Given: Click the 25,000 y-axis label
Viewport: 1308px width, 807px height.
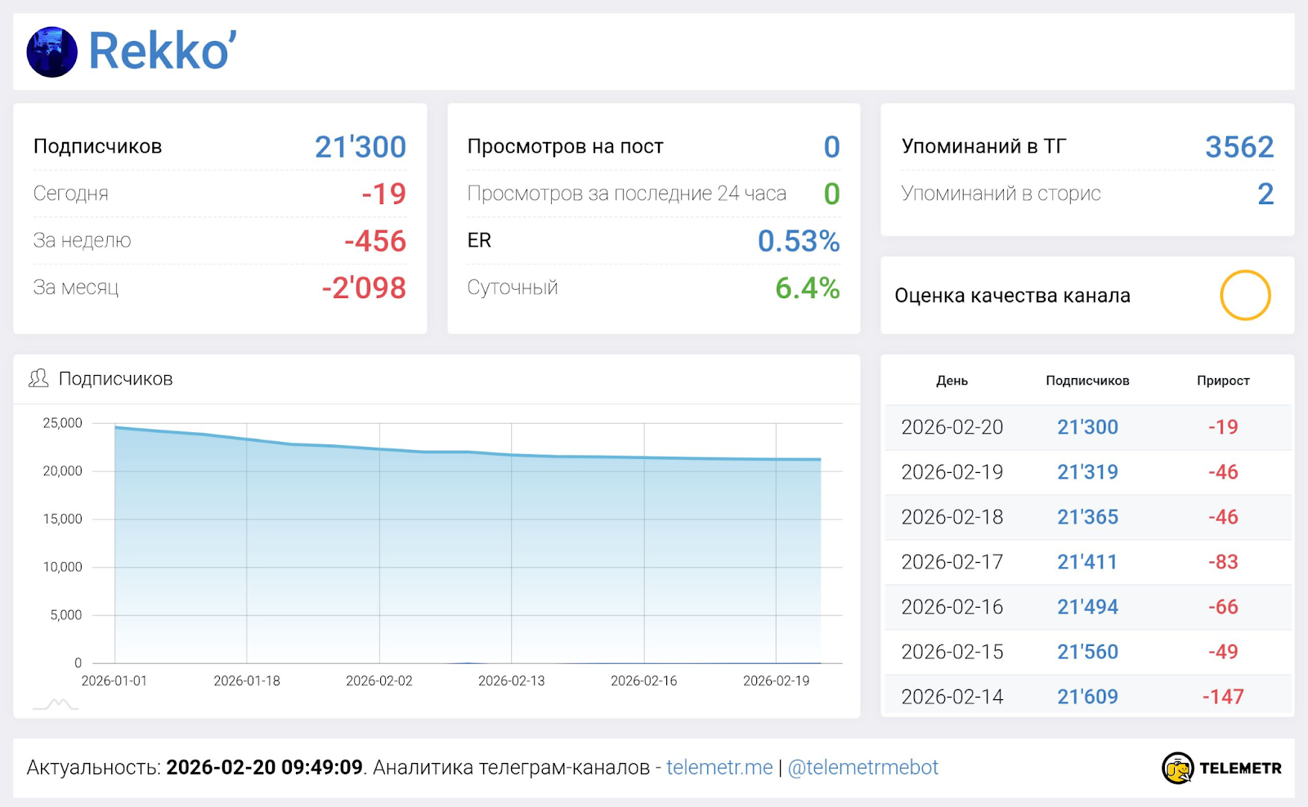Looking at the screenshot, I should [62, 423].
